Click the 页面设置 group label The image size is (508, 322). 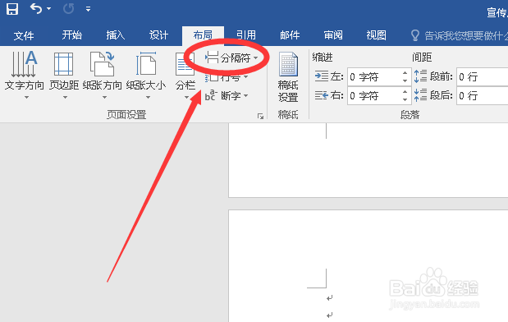pos(126,114)
